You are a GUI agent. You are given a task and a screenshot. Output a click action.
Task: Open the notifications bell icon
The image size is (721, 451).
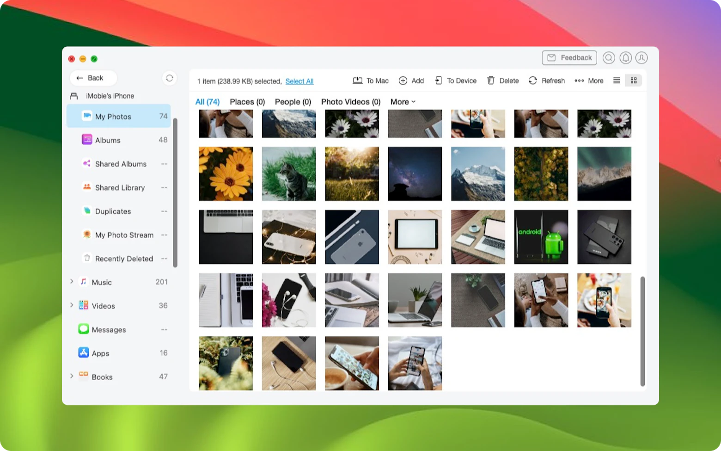click(625, 58)
